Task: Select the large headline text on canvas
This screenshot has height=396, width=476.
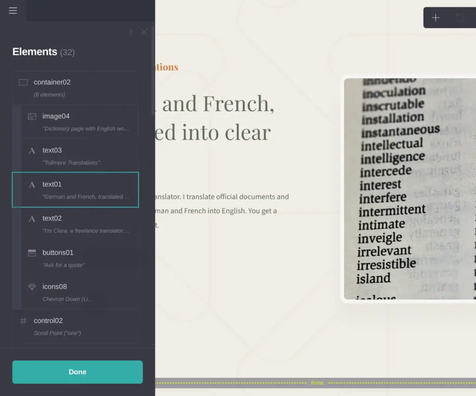Action: (x=215, y=117)
